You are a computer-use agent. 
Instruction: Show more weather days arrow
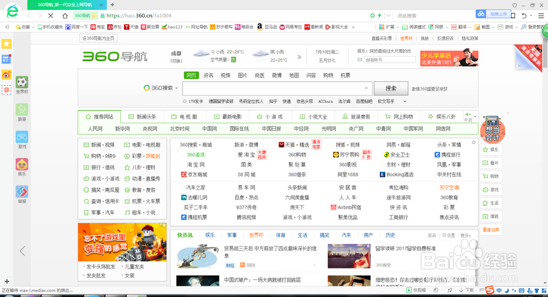[x=299, y=57]
